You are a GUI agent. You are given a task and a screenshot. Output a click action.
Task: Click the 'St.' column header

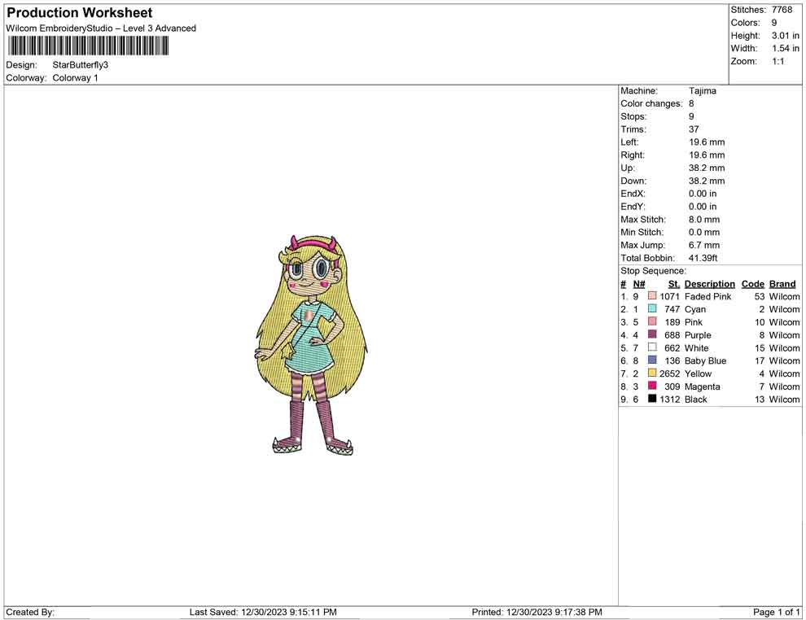pyautogui.click(x=674, y=284)
